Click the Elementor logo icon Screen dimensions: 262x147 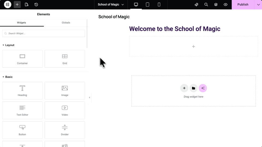pos(8,5)
